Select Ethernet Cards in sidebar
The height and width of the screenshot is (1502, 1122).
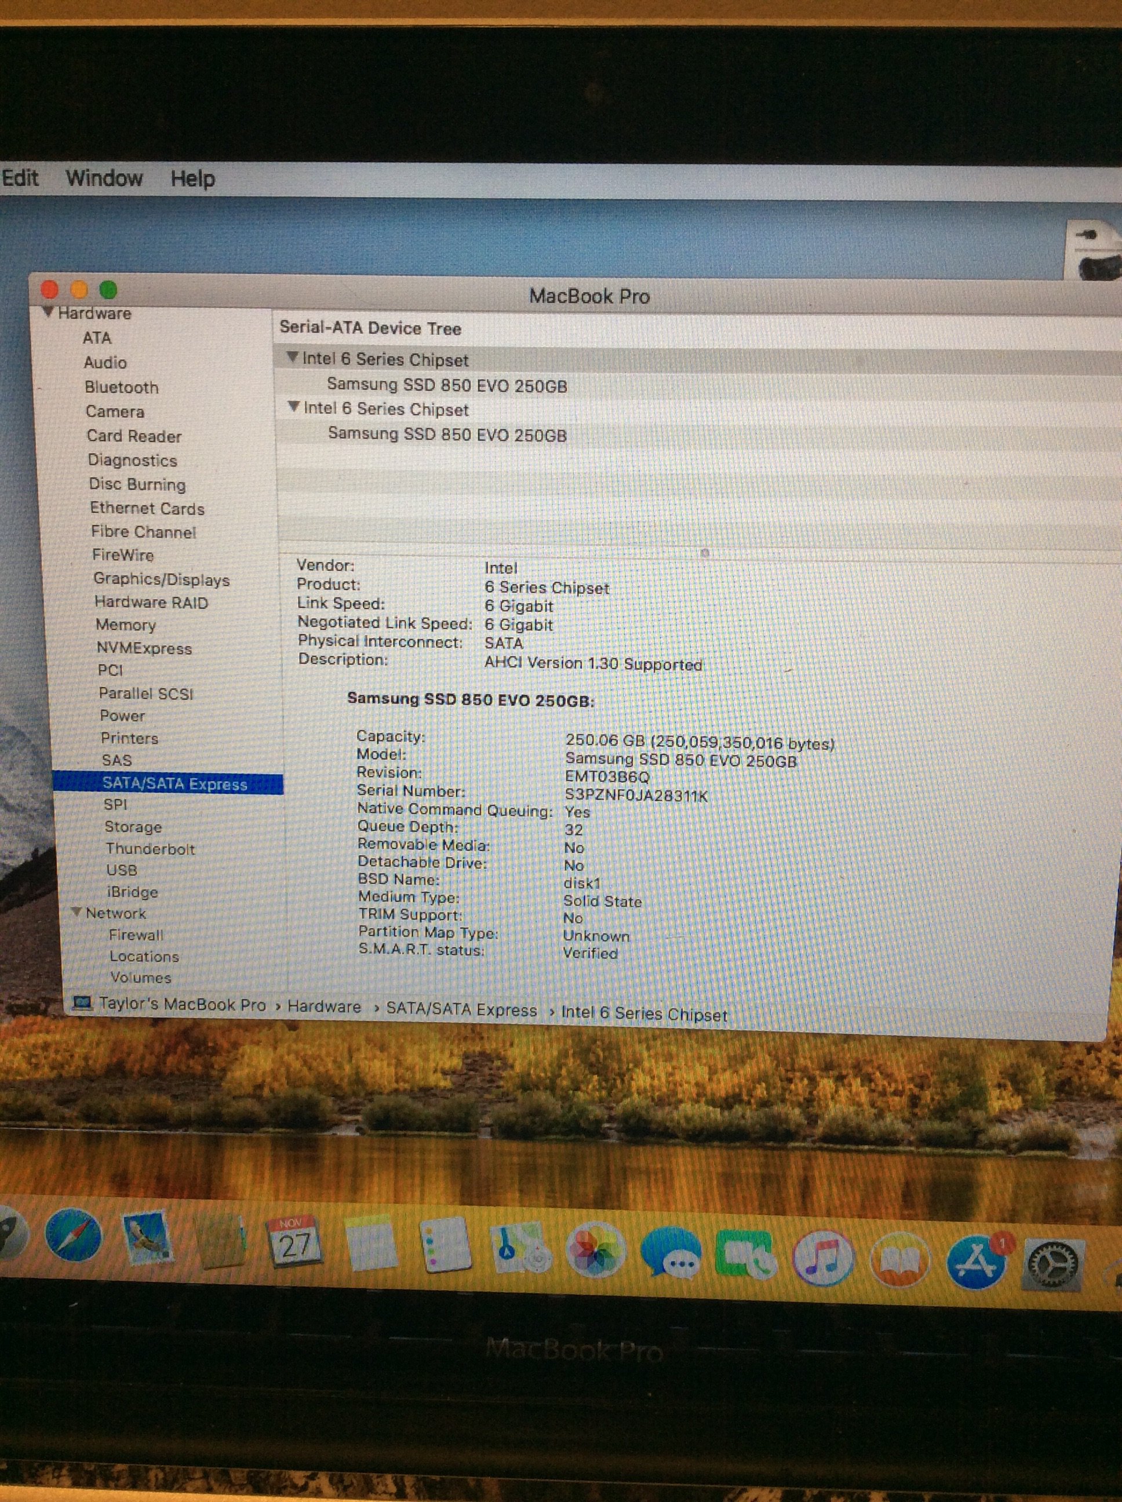click(x=147, y=508)
